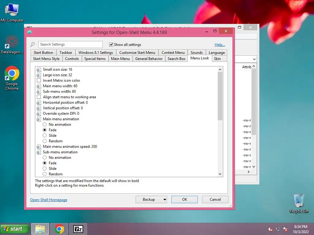Select Random for Sub-menu animation
The image size is (314, 235).
coord(45,174)
